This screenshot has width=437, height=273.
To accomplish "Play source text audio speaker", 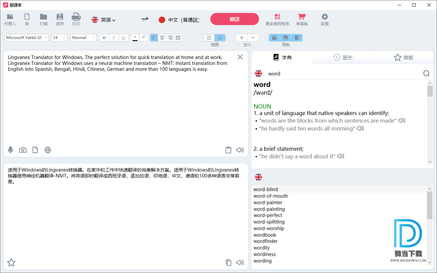I will point(240,150).
